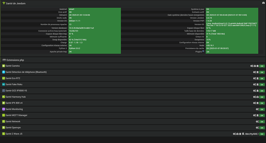Collapse the Santé de Jeedom header
The height and width of the screenshot is (143, 266).
pyautogui.click(x=15, y=3)
